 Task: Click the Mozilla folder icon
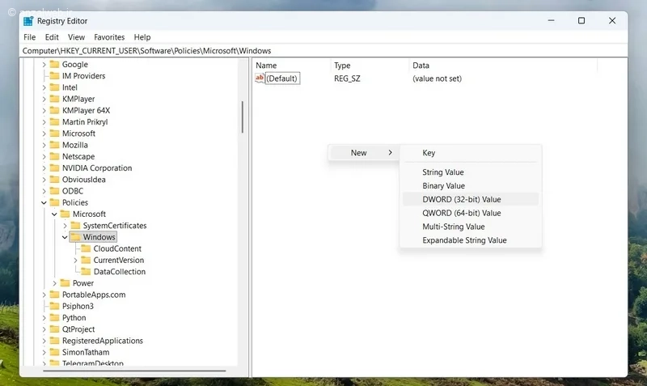[54, 146]
